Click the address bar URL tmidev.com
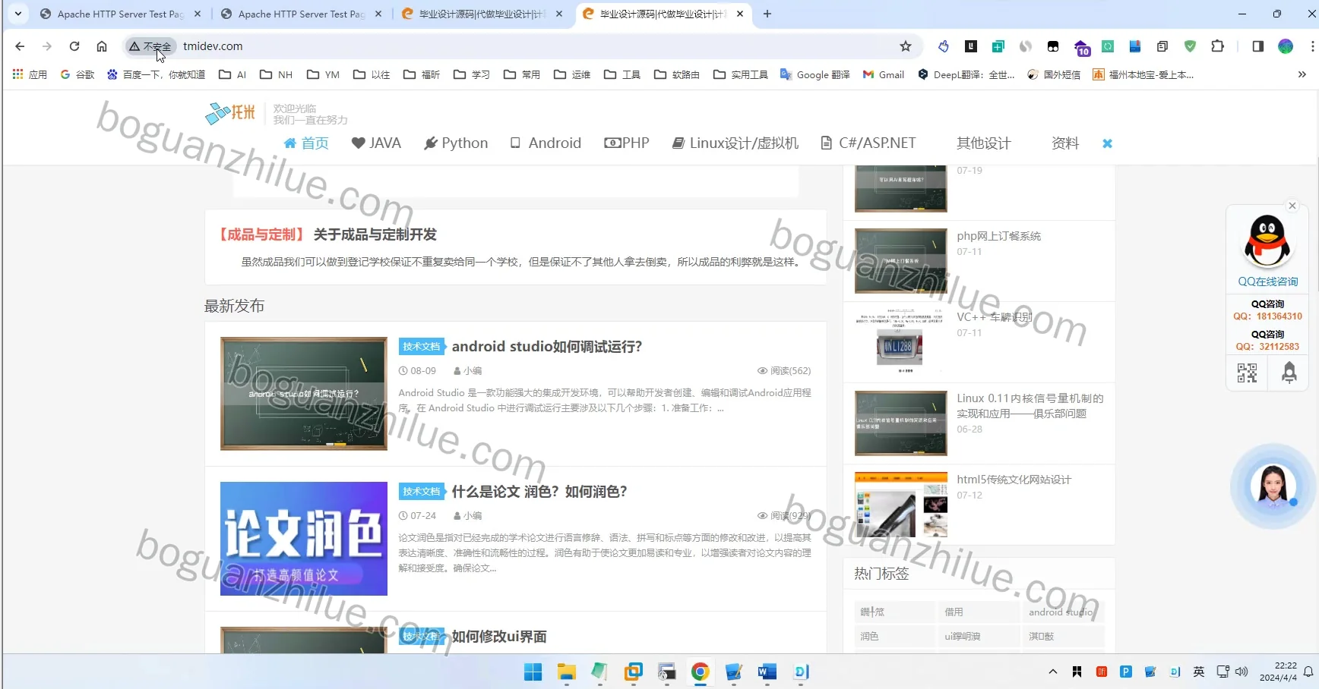The height and width of the screenshot is (689, 1319). [x=213, y=46]
